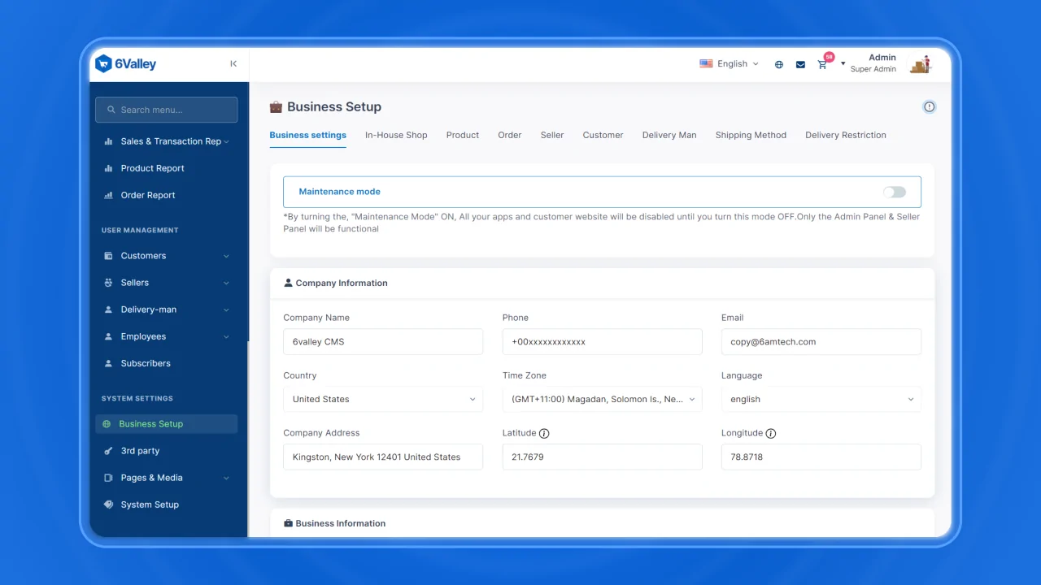Image resolution: width=1041 pixels, height=585 pixels.
Task: Click the Order Report chart icon
Action: [108, 195]
